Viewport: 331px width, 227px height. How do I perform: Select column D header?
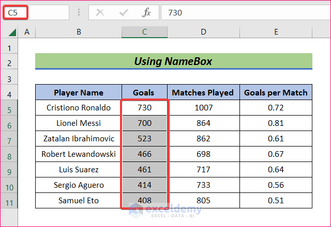(203, 32)
